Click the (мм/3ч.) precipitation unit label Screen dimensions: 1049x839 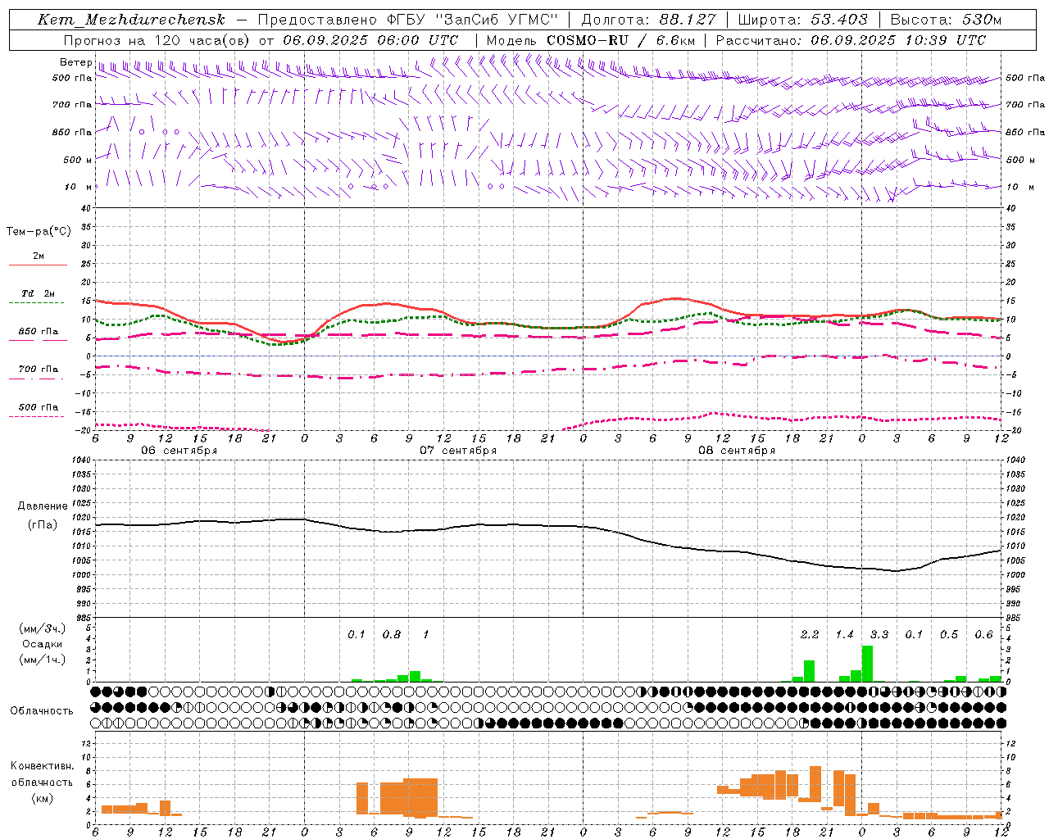(43, 628)
